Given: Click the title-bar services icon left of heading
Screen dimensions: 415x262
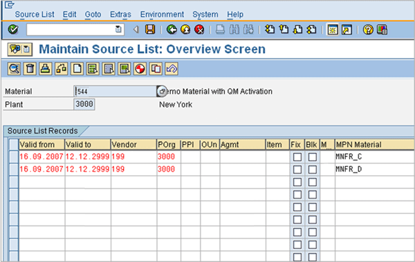Looking at the screenshot, I should point(15,50).
